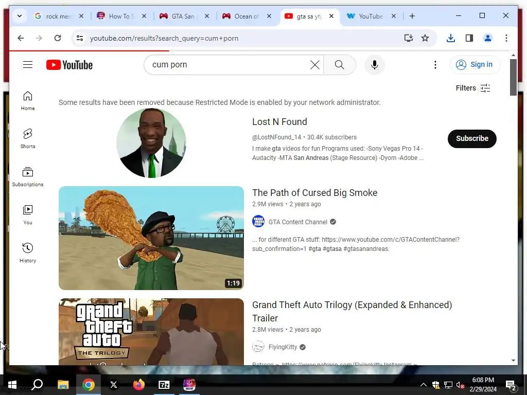
Task: Open the GTA Trilogy video thumbnail
Action: [x=151, y=332]
